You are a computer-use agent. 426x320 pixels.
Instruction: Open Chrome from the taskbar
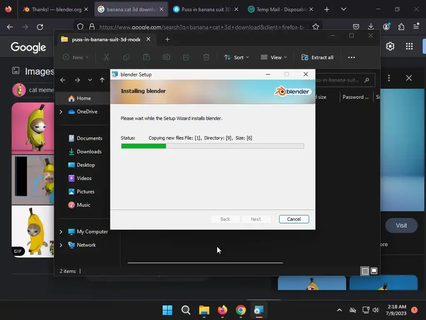click(x=241, y=310)
